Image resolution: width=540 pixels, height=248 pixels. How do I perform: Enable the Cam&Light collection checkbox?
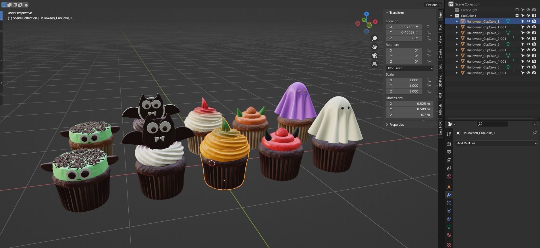tap(517, 10)
